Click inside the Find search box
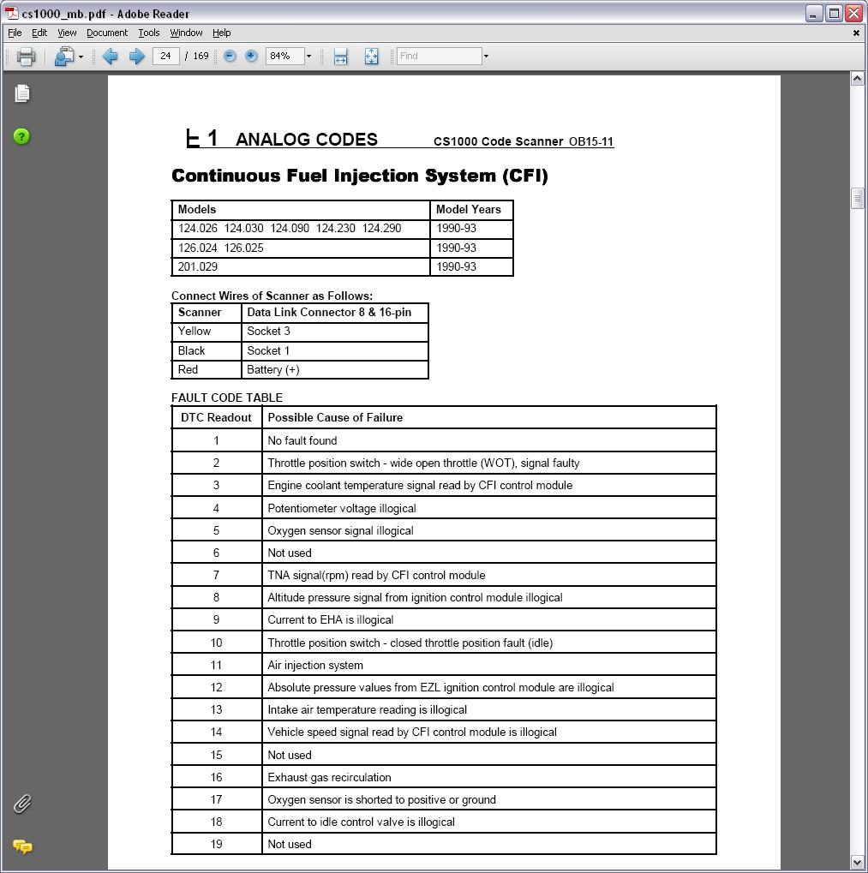The image size is (868, 873). pos(440,57)
